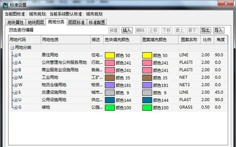Screen dimensions: 236x147
Task: Expand the B 商业服务业设施用地 node
Action: (x=15, y=70)
